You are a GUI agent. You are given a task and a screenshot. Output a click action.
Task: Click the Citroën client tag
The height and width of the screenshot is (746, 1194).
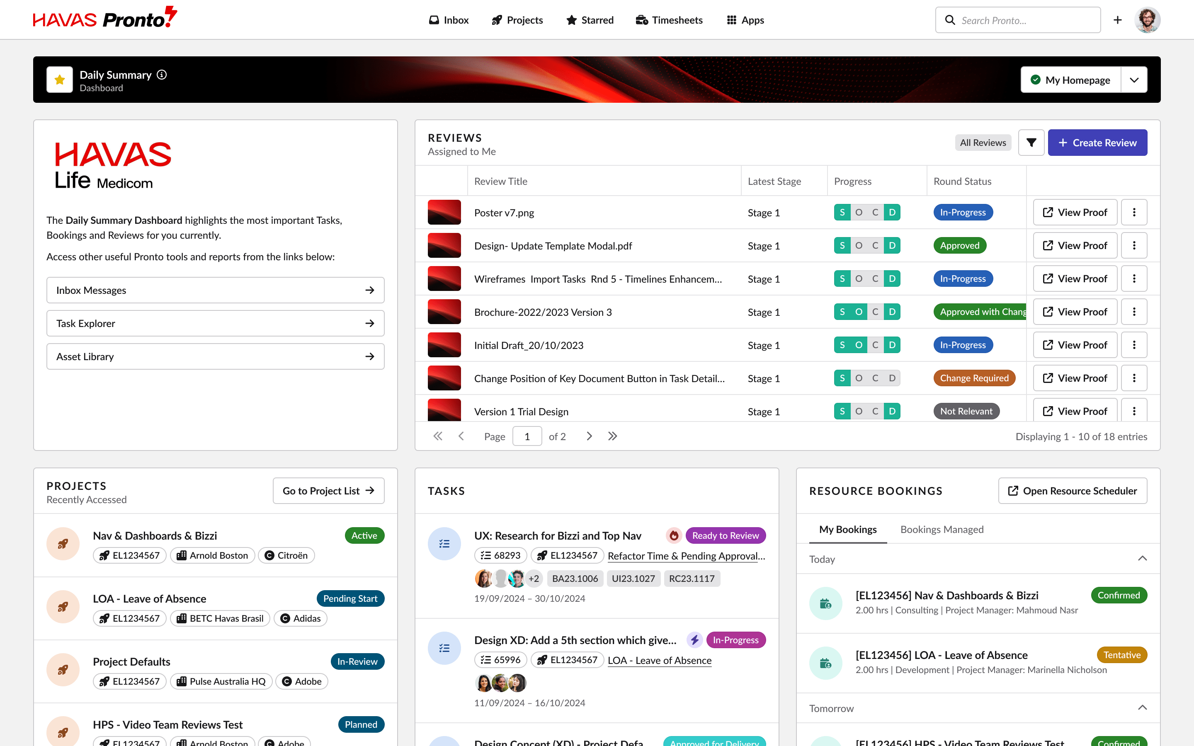pyautogui.click(x=286, y=555)
